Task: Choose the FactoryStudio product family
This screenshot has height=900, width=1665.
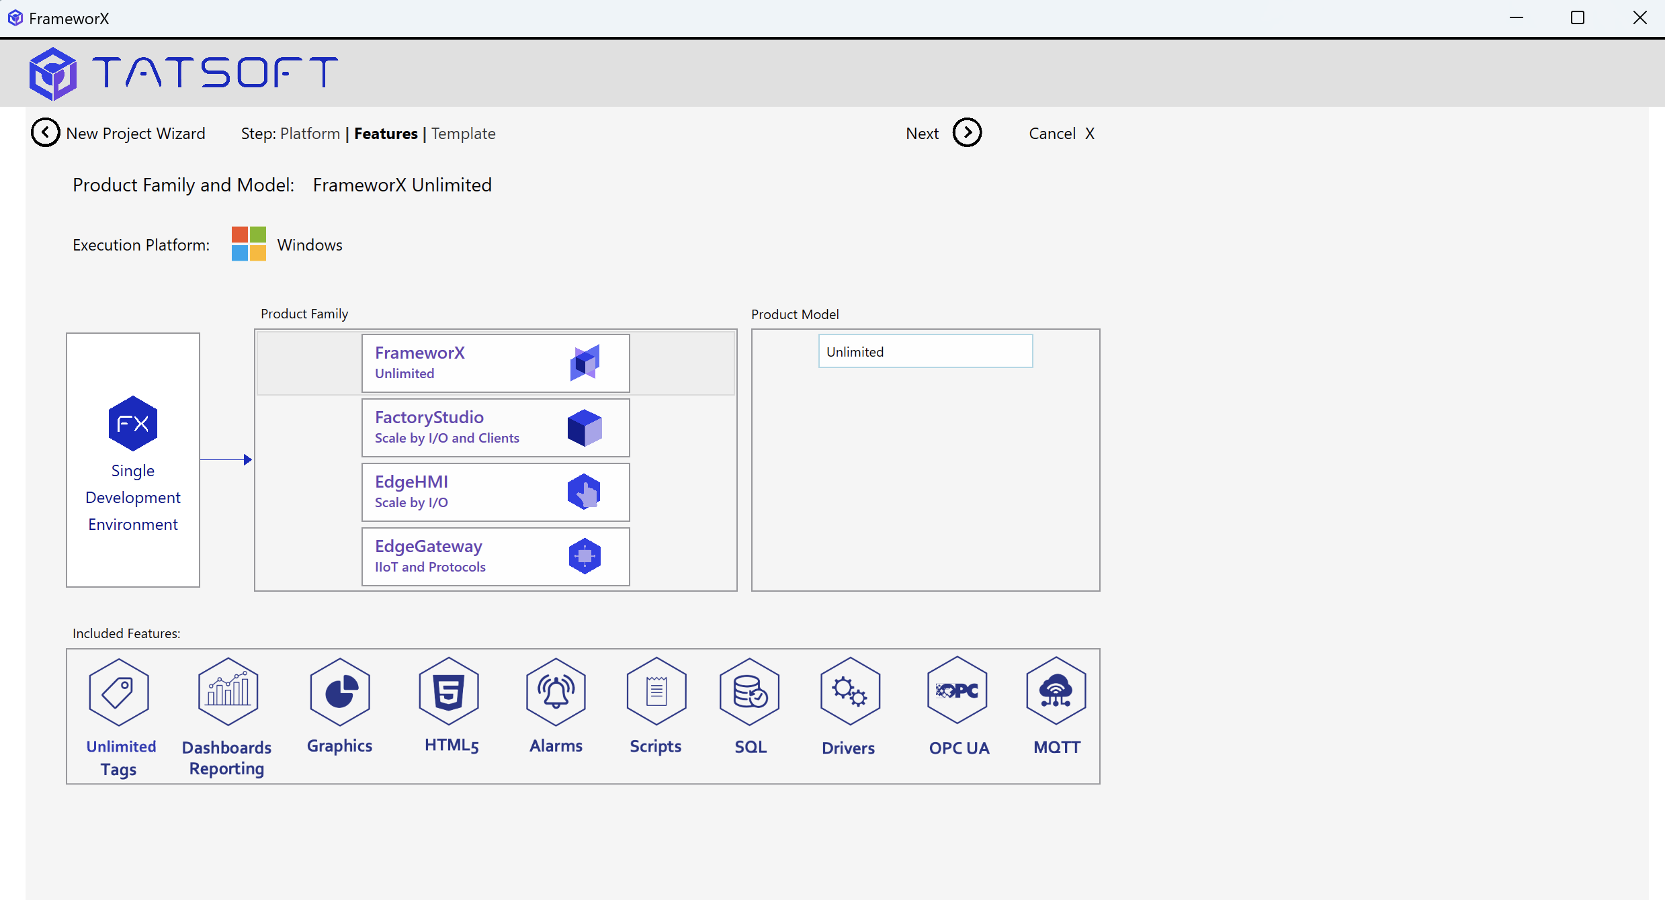Action: tap(496, 428)
